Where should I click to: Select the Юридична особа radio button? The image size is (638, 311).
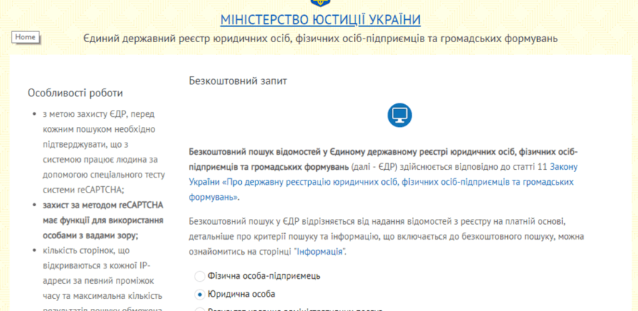point(200,294)
